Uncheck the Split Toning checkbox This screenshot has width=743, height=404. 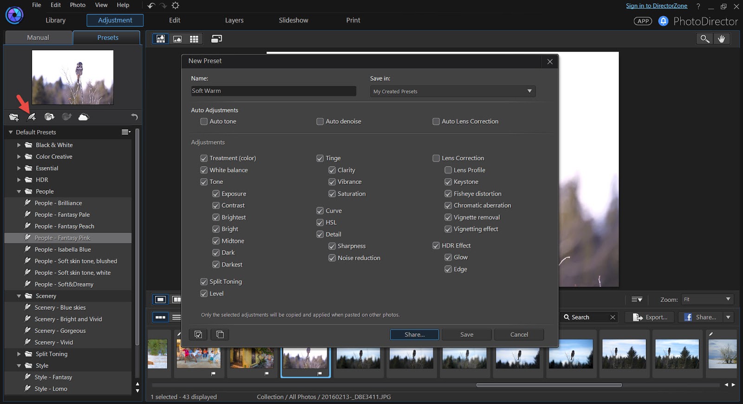(x=204, y=281)
